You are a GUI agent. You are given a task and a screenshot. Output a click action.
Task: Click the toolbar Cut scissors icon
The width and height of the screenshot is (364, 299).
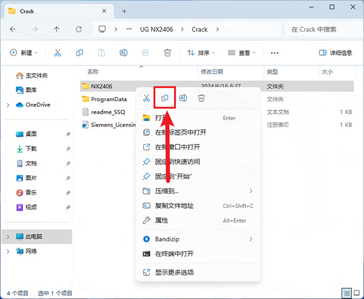click(x=58, y=53)
